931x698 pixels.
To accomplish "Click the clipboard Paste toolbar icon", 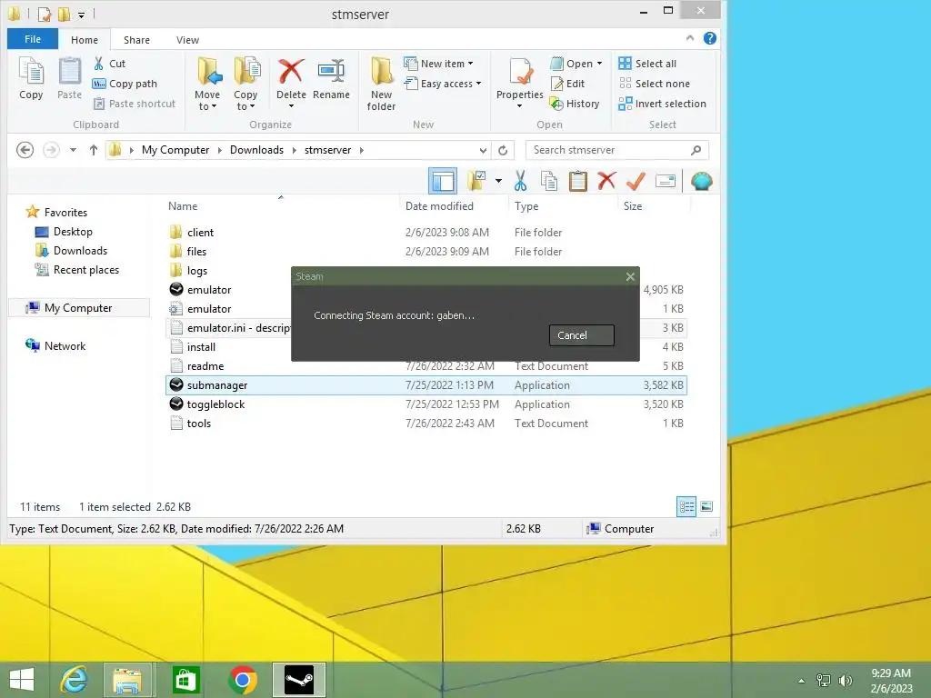I will pyautogui.click(x=577, y=181).
